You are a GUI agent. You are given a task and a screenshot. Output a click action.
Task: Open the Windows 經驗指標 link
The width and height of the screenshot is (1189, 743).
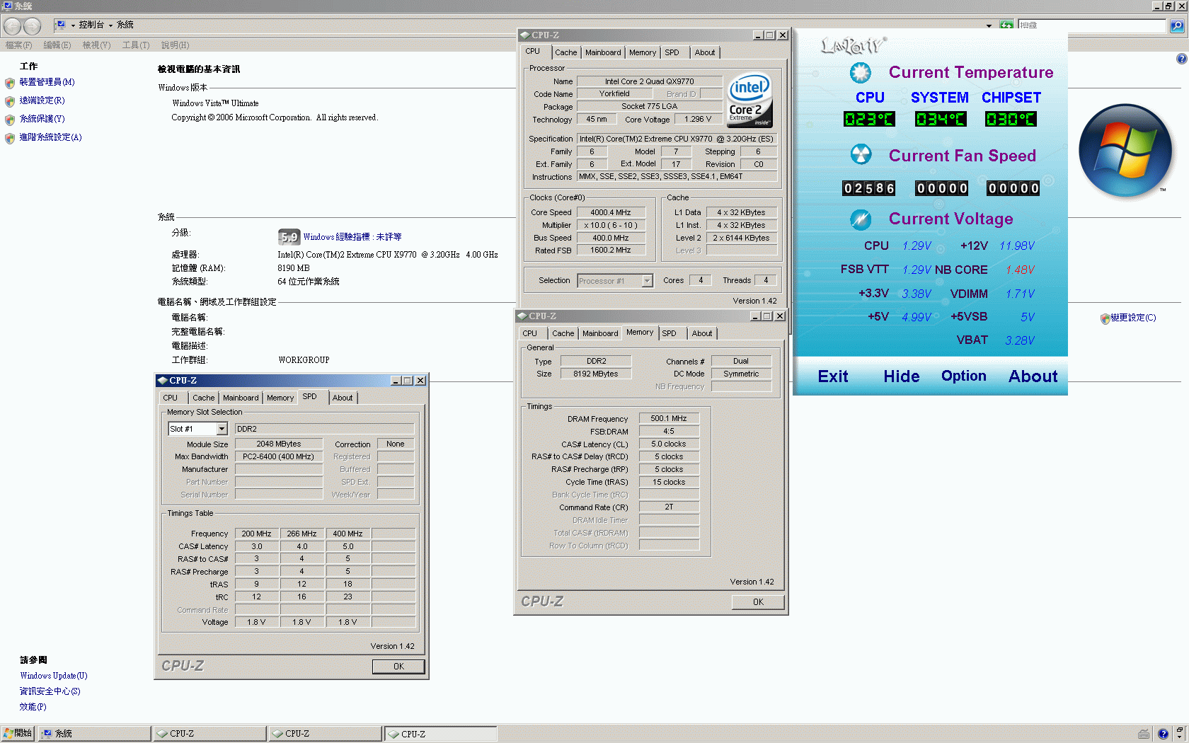click(352, 237)
